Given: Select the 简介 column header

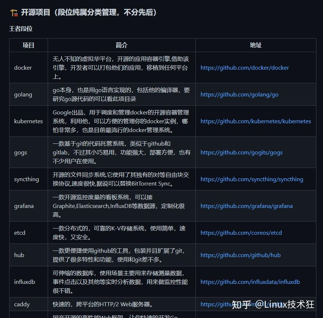Looking at the screenshot, I should click(x=121, y=45).
